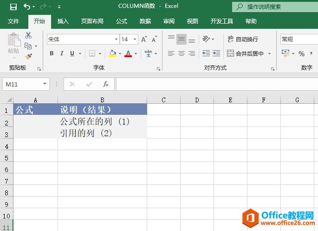Open the 文件 tab

click(13, 21)
